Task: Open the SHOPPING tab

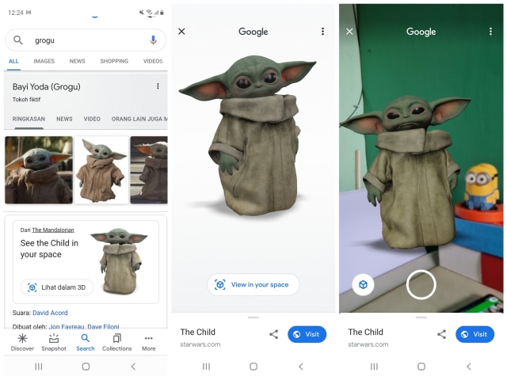Action: tap(114, 61)
